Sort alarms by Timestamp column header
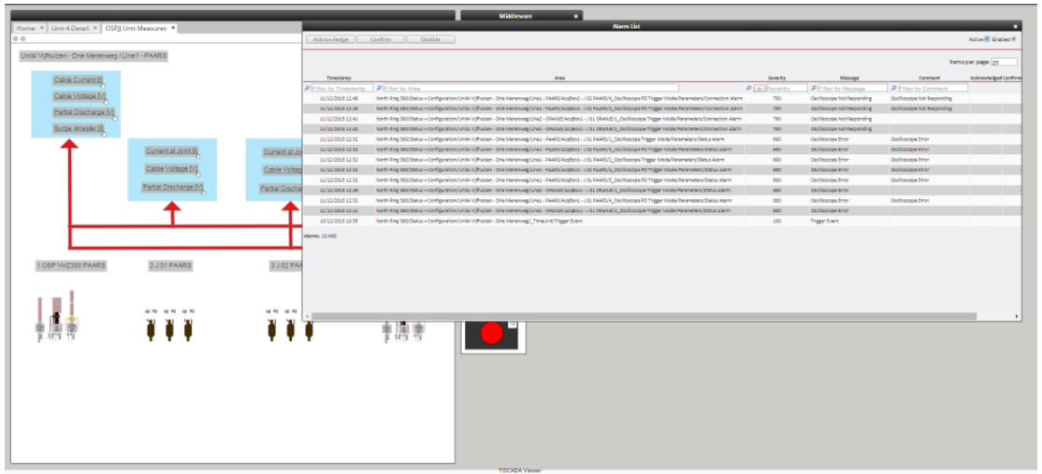The width and height of the screenshot is (1042, 474). 339,78
